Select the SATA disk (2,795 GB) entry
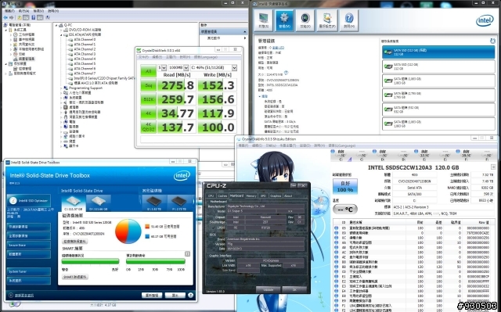 click(x=438, y=95)
